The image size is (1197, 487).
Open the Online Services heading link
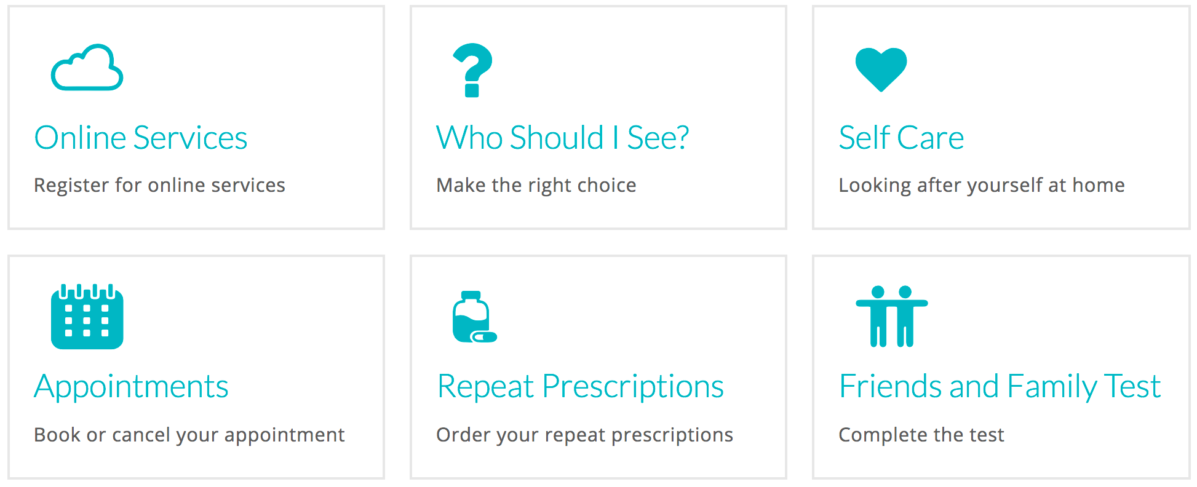(x=141, y=138)
